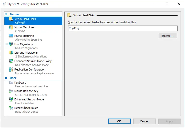The width and height of the screenshot is (185, 128).
Task: Click the Reset Check Boxes icon
Action: tap(11, 108)
